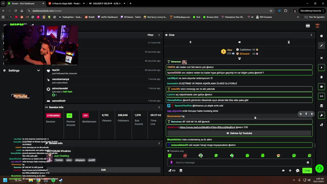Open the activity feed Filter

point(150,35)
